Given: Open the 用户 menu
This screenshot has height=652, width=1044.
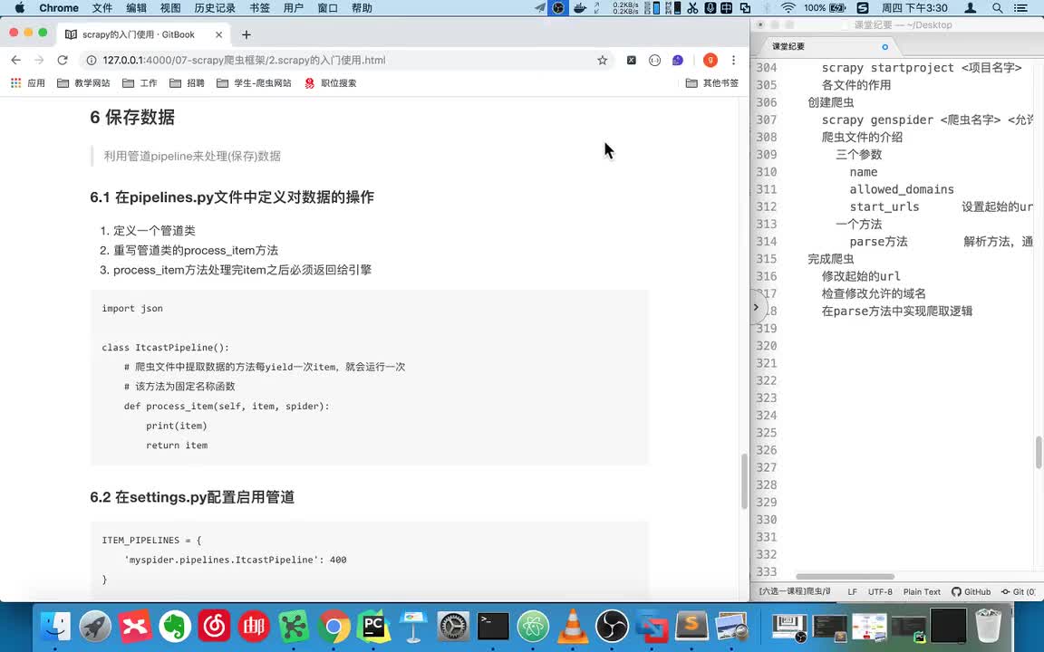Looking at the screenshot, I should click(x=294, y=8).
